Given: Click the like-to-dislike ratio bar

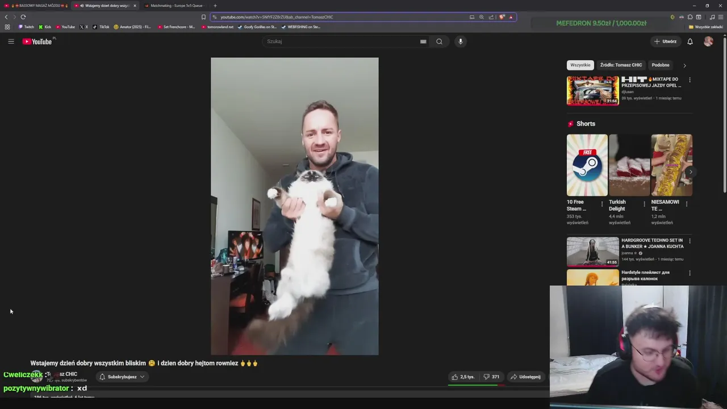Looking at the screenshot, I should coord(477,385).
